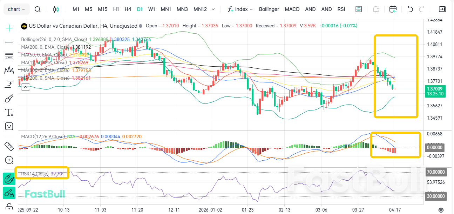
Task: Click the magnet snapping tool
Action: [x=9, y=179]
